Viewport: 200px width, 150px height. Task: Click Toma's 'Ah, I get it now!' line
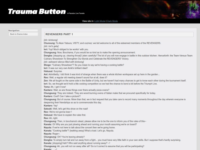[x=55, y=87]
